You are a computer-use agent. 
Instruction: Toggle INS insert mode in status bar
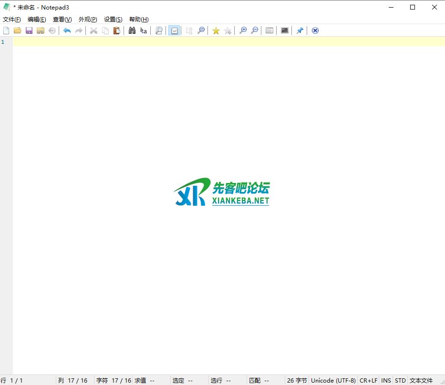[386, 380]
